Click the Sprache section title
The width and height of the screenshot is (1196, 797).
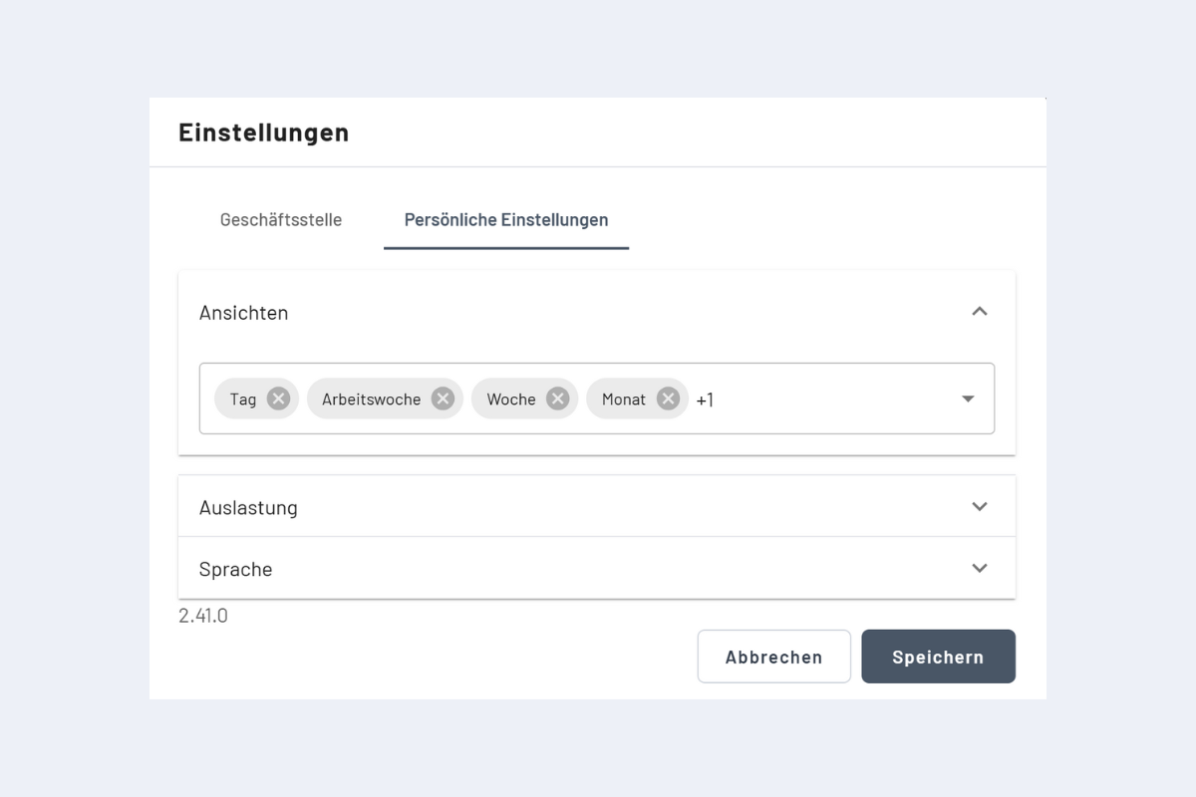tap(235, 569)
